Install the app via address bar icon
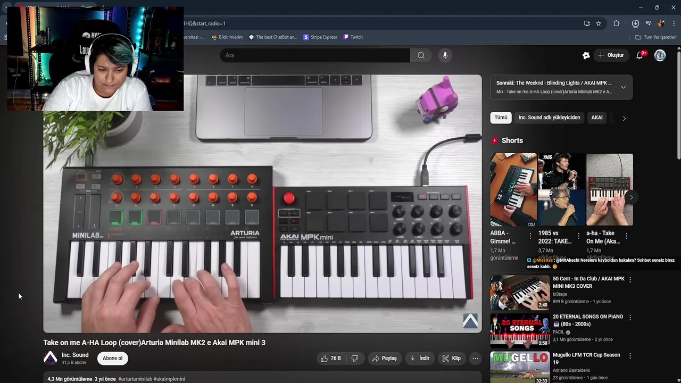This screenshot has width=681, height=383. pyautogui.click(x=587, y=23)
